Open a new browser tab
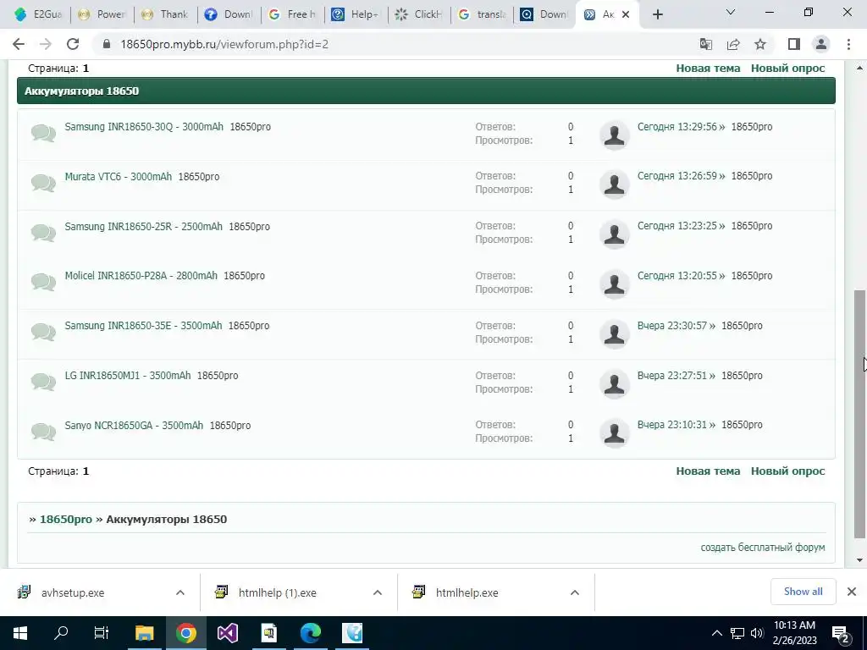The height and width of the screenshot is (650, 867). [657, 14]
